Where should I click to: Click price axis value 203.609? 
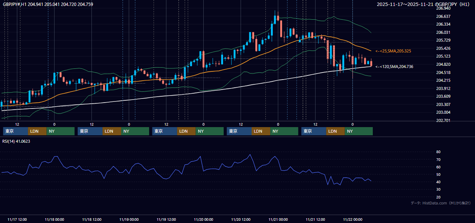point(443,97)
